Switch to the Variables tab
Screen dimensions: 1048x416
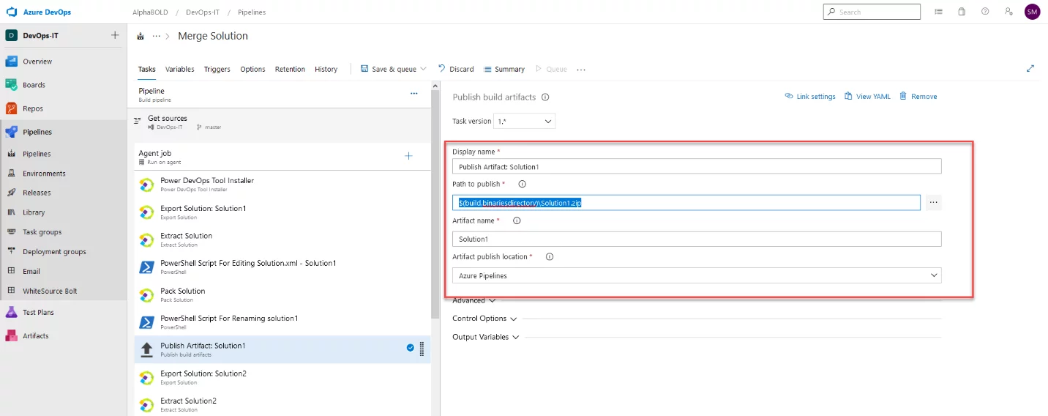(180, 70)
